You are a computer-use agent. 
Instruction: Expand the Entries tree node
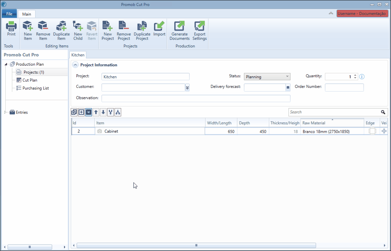6,112
